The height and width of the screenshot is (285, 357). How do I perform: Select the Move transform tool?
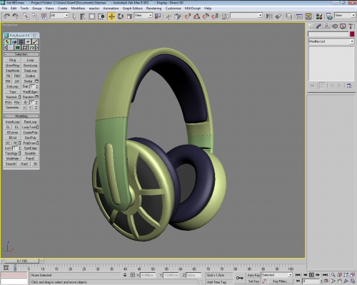111,16
